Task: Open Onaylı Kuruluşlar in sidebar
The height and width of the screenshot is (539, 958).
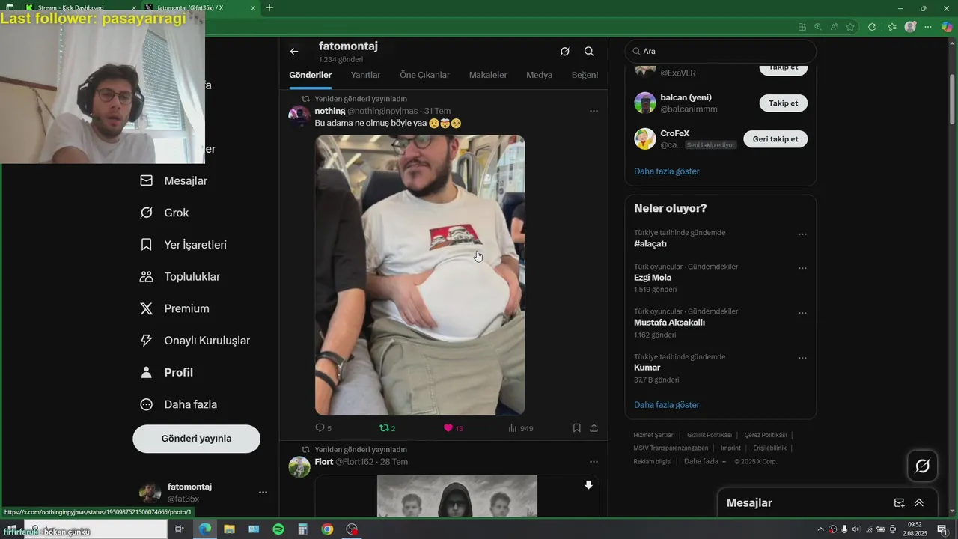Action: tap(195, 341)
